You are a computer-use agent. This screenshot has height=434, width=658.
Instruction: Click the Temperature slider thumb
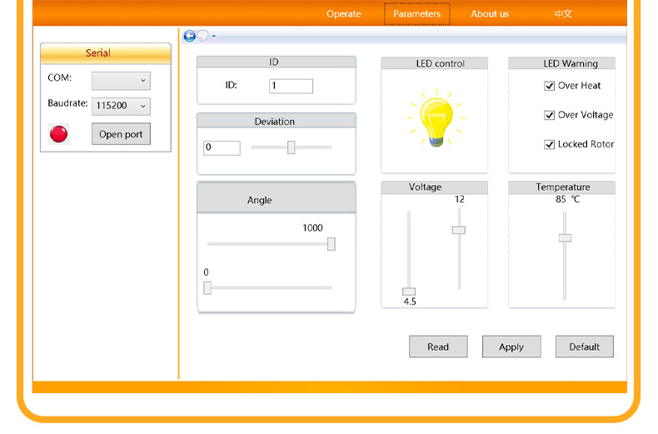pyautogui.click(x=565, y=237)
